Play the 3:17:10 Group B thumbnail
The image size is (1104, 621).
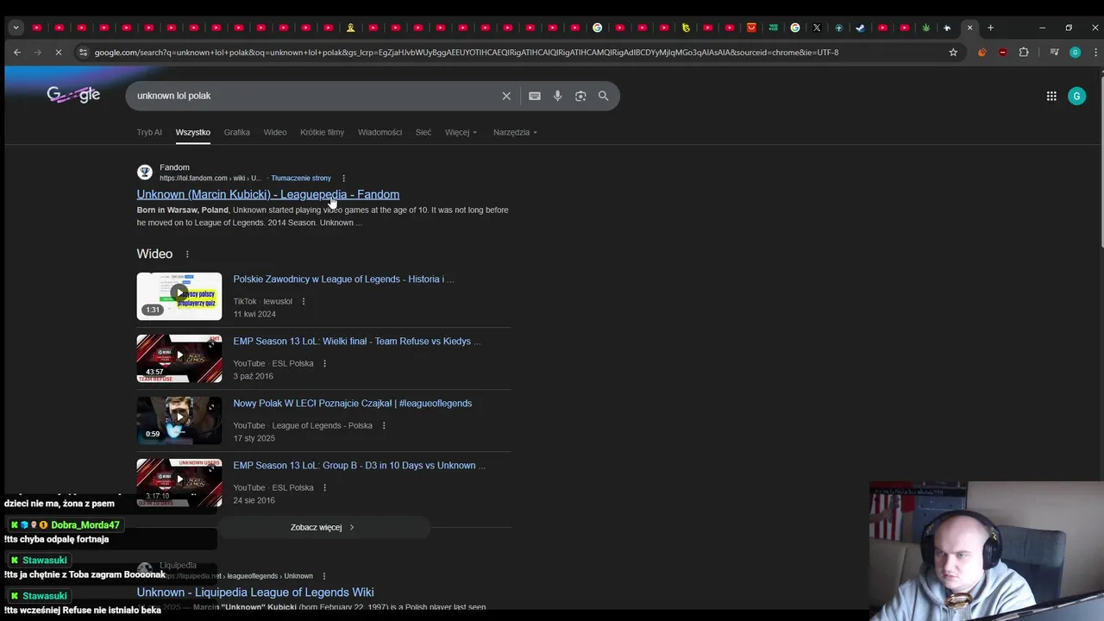(x=179, y=482)
